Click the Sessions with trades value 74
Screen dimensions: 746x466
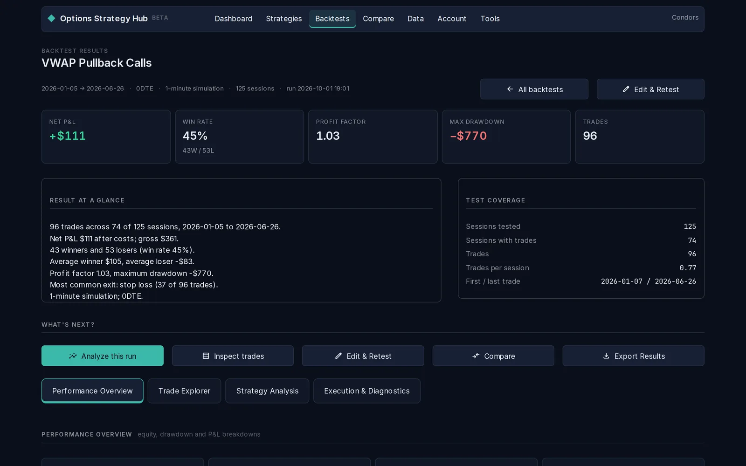point(692,240)
